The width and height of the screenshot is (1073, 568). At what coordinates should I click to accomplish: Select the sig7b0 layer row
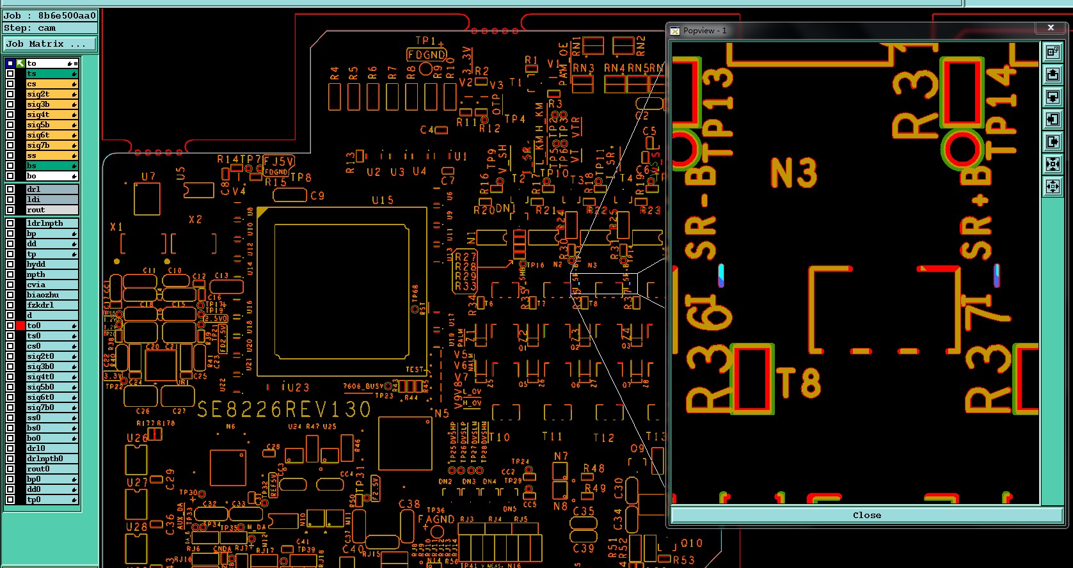coord(52,407)
